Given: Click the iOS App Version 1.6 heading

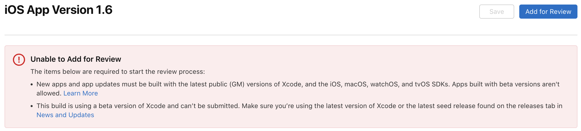Looking at the screenshot, I should pyautogui.click(x=58, y=10).
